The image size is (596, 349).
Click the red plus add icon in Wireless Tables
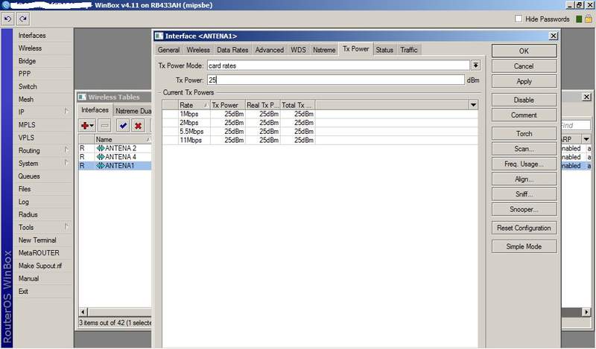(x=87, y=125)
